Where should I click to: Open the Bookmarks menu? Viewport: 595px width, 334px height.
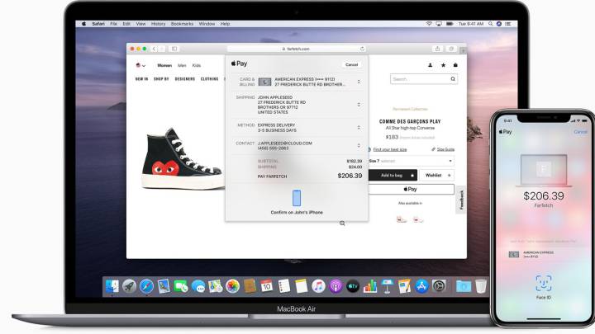(x=182, y=23)
